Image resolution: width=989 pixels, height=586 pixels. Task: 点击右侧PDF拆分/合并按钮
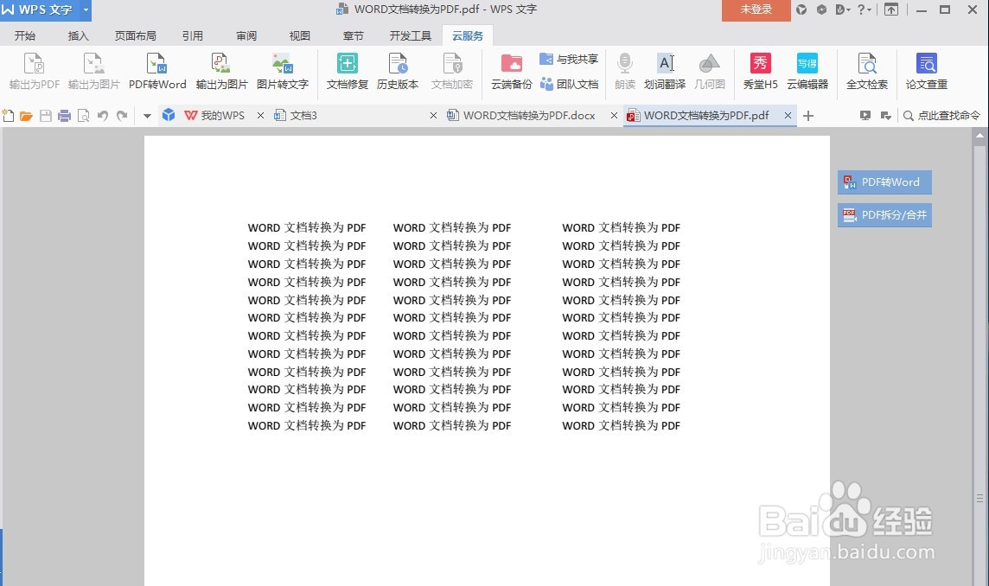(884, 214)
